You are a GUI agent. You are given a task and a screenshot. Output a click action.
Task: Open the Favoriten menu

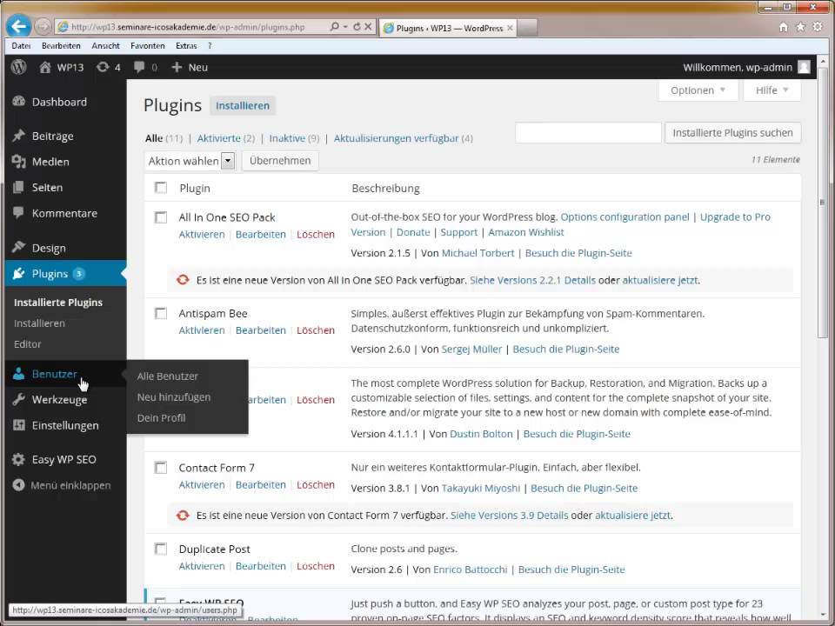point(148,46)
